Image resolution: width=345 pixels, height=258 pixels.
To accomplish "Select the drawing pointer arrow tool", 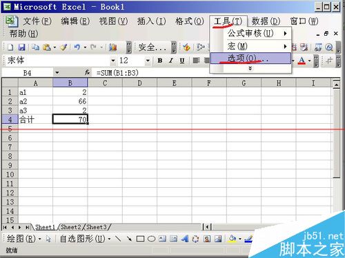I will (x=48, y=239).
